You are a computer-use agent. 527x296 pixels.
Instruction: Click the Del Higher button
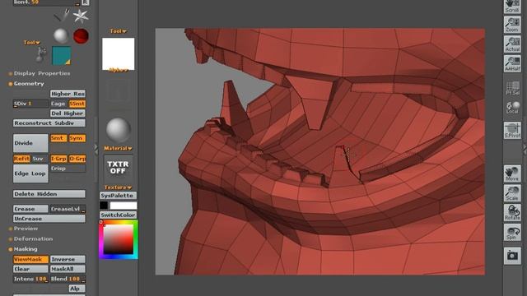click(68, 113)
